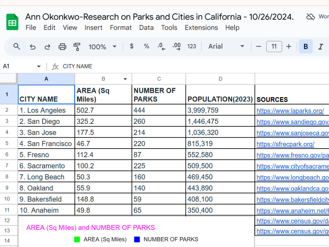Image resolution: width=329 pixels, height=247 pixels.
Task: Select population cell 815,319
Action: (220, 144)
